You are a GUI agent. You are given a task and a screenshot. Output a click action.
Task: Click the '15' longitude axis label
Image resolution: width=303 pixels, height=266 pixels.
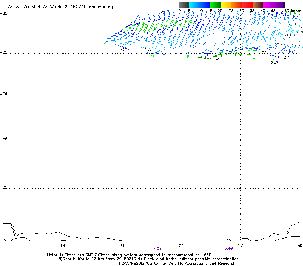pos(3,246)
